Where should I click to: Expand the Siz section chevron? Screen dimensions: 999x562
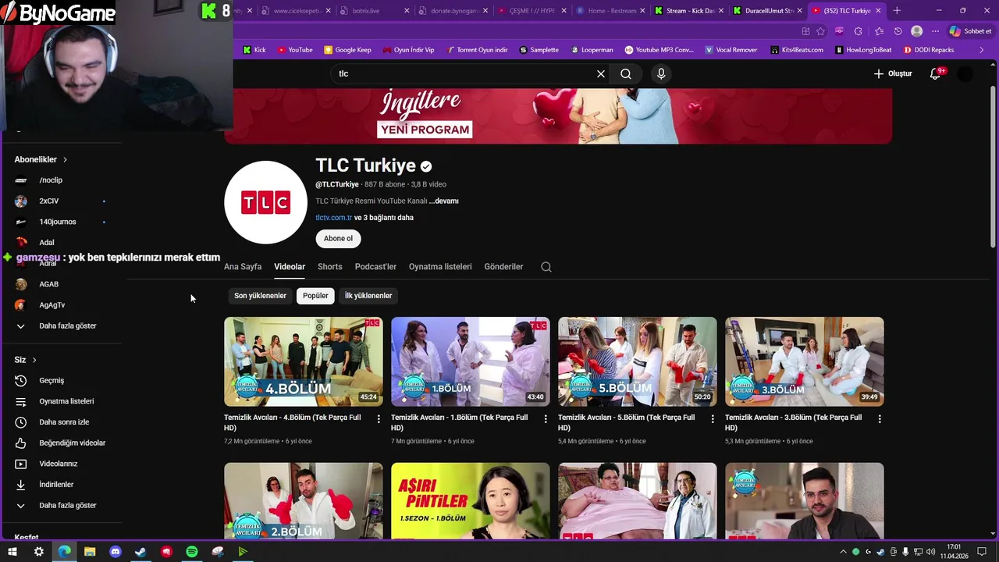(x=34, y=360)
